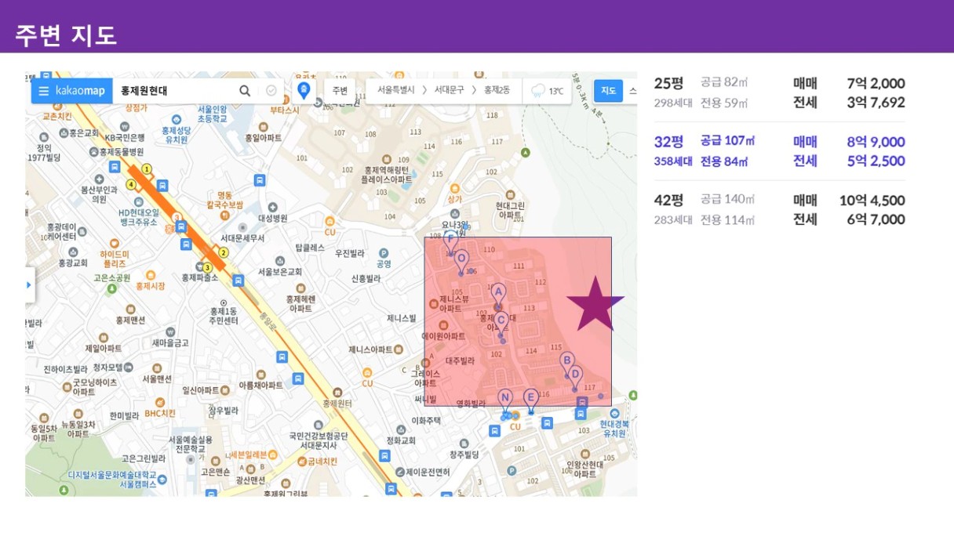Open the 홍제2동 neighborhood dropdown
This screenshot has height=536, width=954.
click(497, 91)
